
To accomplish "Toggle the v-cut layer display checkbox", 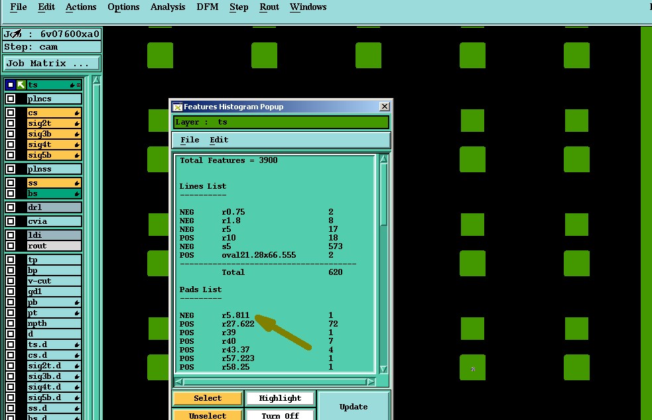I will coord(11,282).
